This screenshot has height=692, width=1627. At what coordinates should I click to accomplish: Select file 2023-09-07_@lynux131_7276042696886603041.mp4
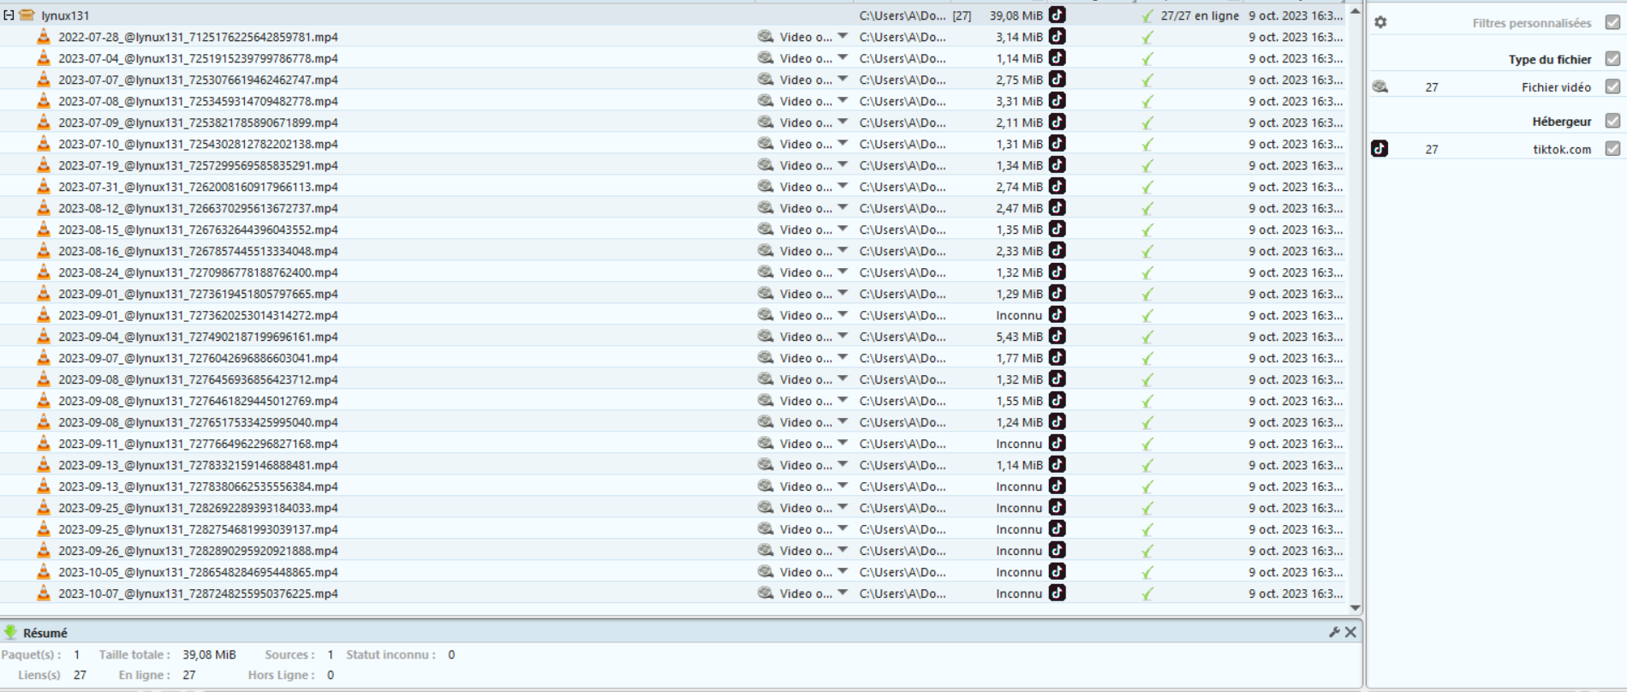pyautogui.click(x=198, y=358)
